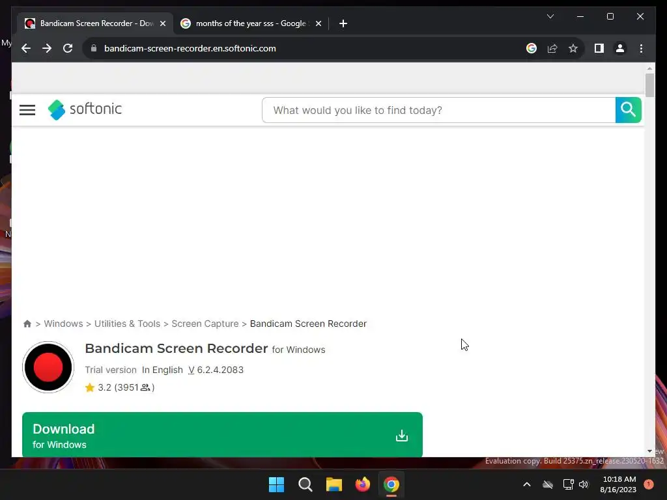Open the Windows breadcrumb link
This screenshot has width=667, height=500.
[x=63, y=324]
